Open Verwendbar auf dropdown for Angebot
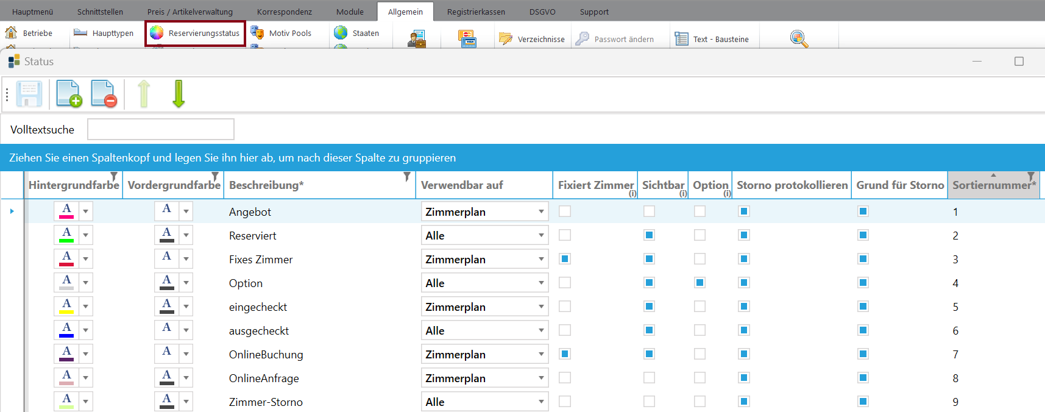 tap(540, 211)
